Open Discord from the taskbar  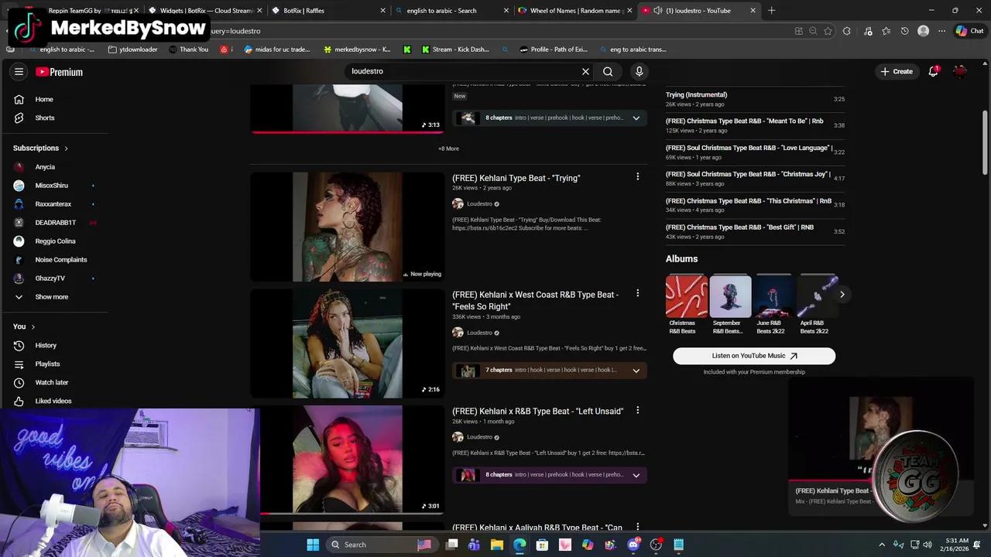[x=633, y=545]
